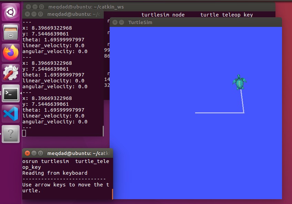
Task: Click the scrollbar of the pose output terminal
Action: coord(103,131)
